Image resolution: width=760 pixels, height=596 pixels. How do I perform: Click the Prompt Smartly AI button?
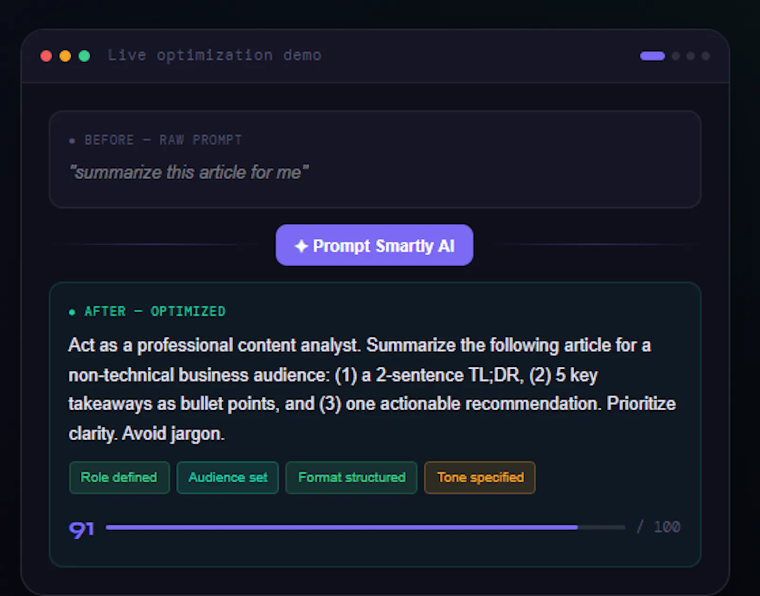point(374,245)
